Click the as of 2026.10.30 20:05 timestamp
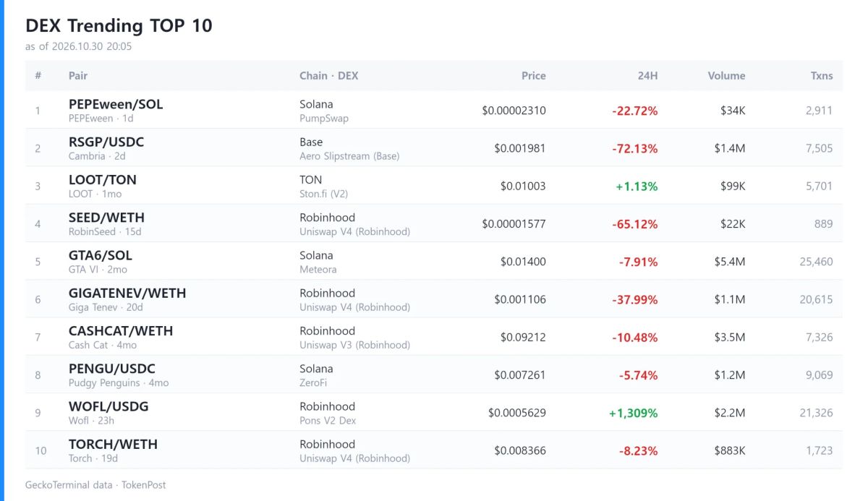 pyautogui.click(x=78, y=46)
